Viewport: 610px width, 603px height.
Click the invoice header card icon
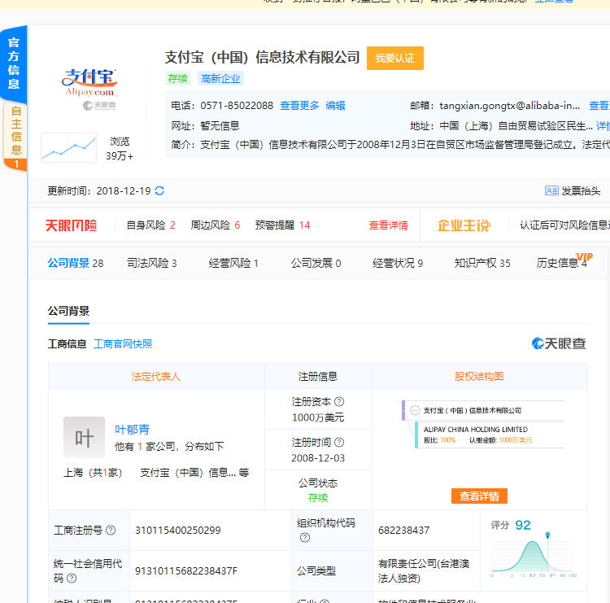551,190
